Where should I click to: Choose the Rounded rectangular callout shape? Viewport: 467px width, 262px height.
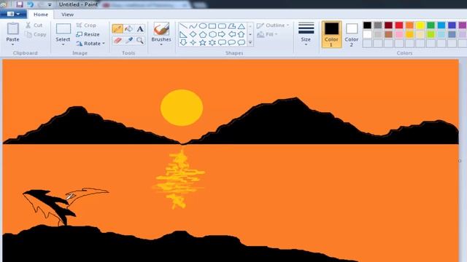coord(222,42)
